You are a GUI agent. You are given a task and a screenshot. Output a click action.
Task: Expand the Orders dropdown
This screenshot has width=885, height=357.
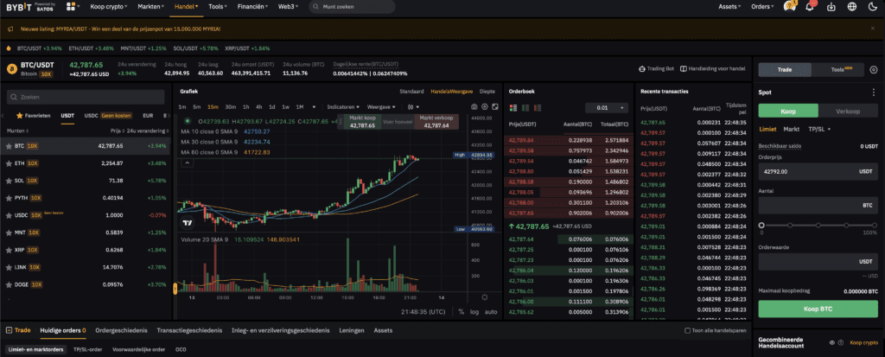pos(764,7)
